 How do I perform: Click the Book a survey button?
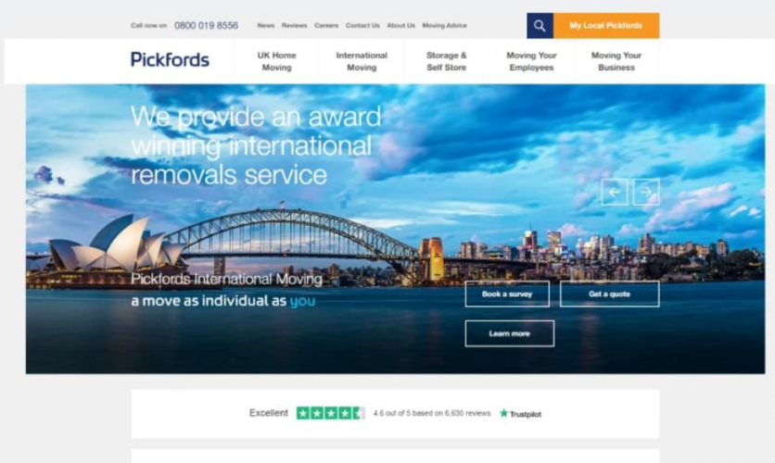coord(507,294)
